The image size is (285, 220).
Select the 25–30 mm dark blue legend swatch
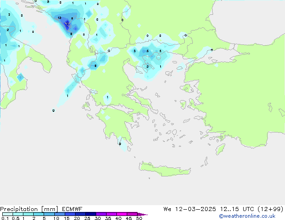[x=91, y=214]
